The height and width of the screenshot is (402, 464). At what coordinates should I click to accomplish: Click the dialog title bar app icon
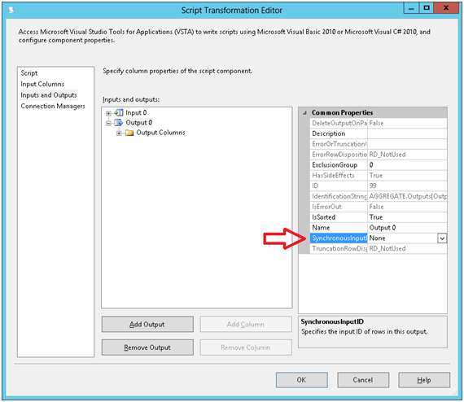pos(11,11)
